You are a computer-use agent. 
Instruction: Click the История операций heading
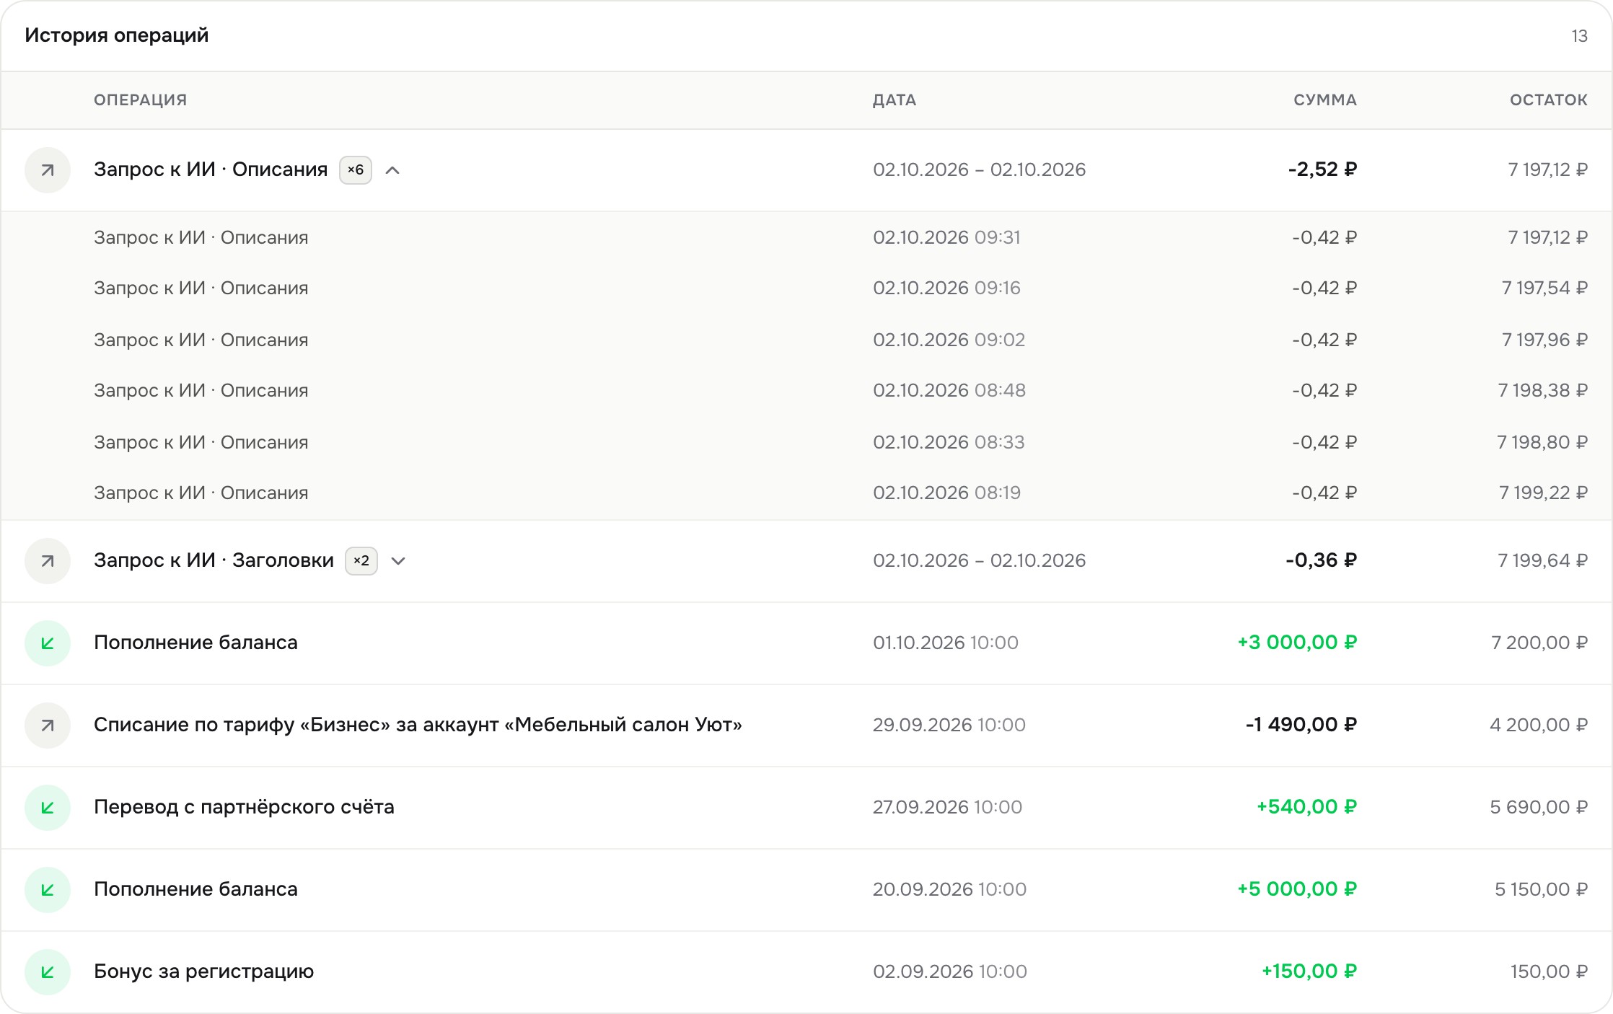click(117, 35)
